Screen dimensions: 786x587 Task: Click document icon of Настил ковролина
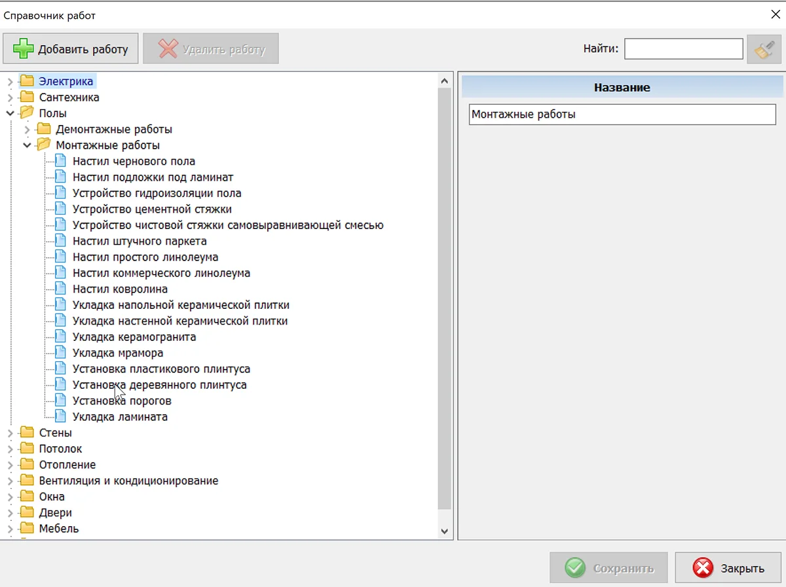coord(60,289)
